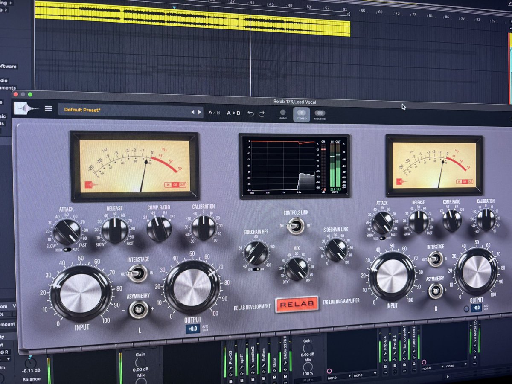Click the left channel Input knob
Viewport: 512px width, 384px height.
(x=81, y=293)
